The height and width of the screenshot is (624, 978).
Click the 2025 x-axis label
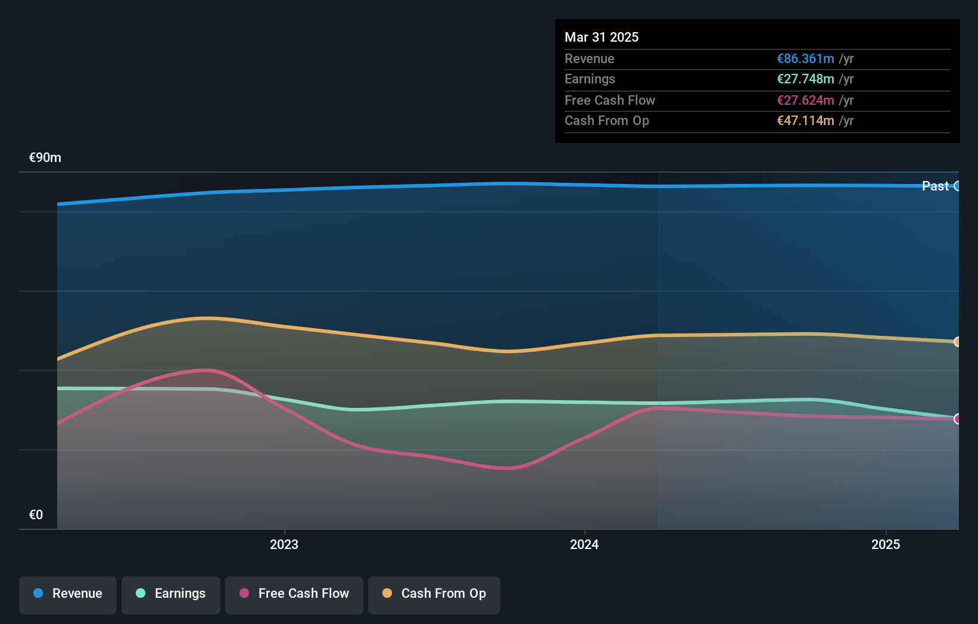(886, 544)
